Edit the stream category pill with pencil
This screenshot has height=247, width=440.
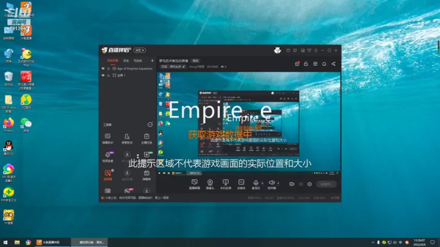173,67
